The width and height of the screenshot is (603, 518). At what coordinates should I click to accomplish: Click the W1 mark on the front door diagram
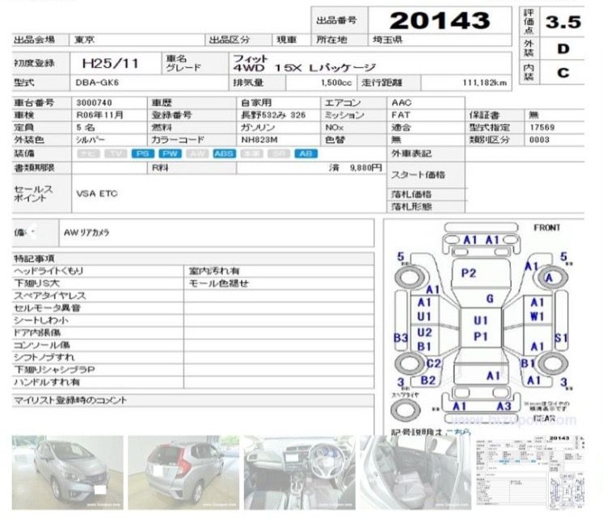(x=538, y=317)
